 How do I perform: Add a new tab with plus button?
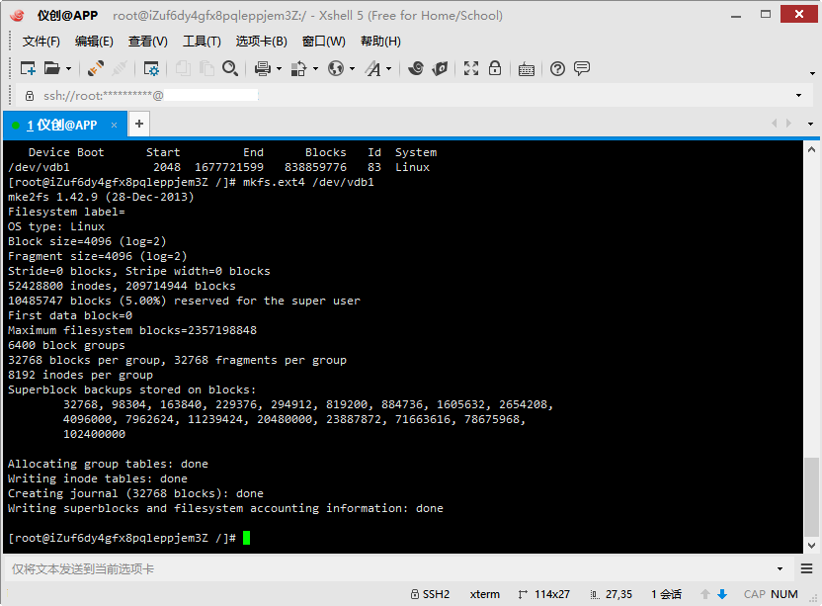(139, 124)
